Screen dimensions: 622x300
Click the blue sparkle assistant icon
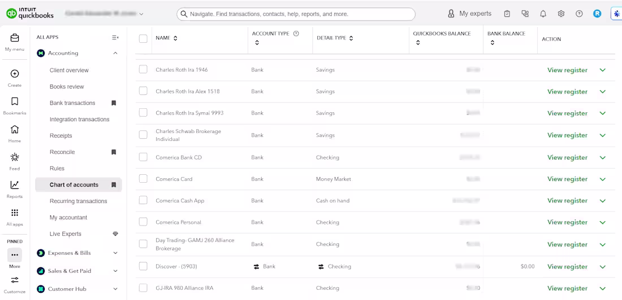(x=616, y=14)
